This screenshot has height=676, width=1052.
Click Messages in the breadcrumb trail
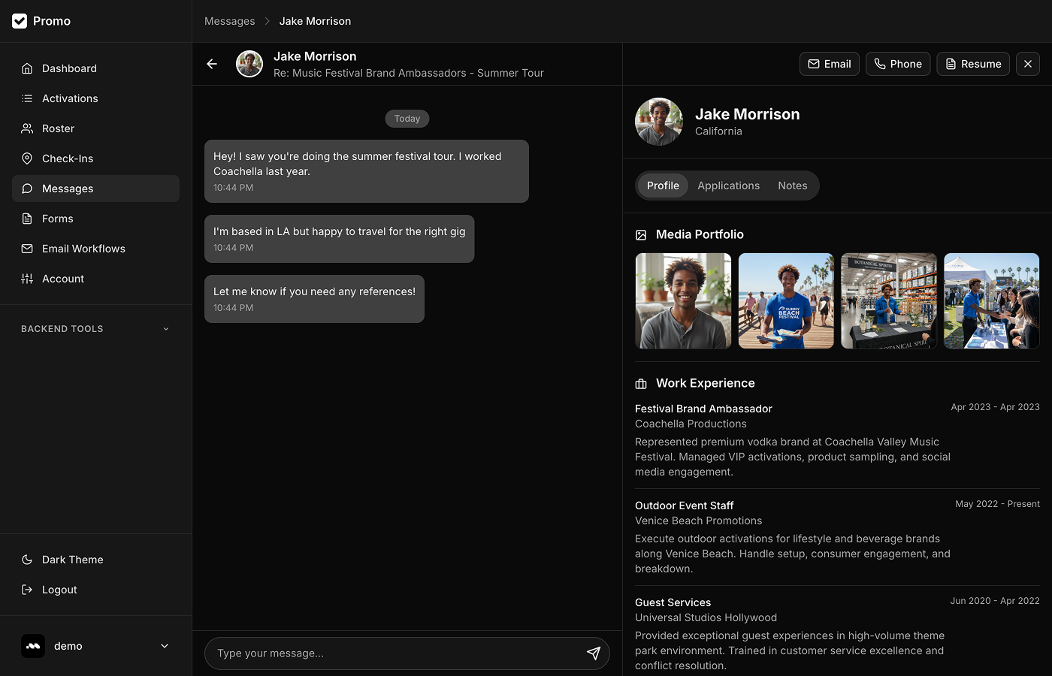pos(230,21)
